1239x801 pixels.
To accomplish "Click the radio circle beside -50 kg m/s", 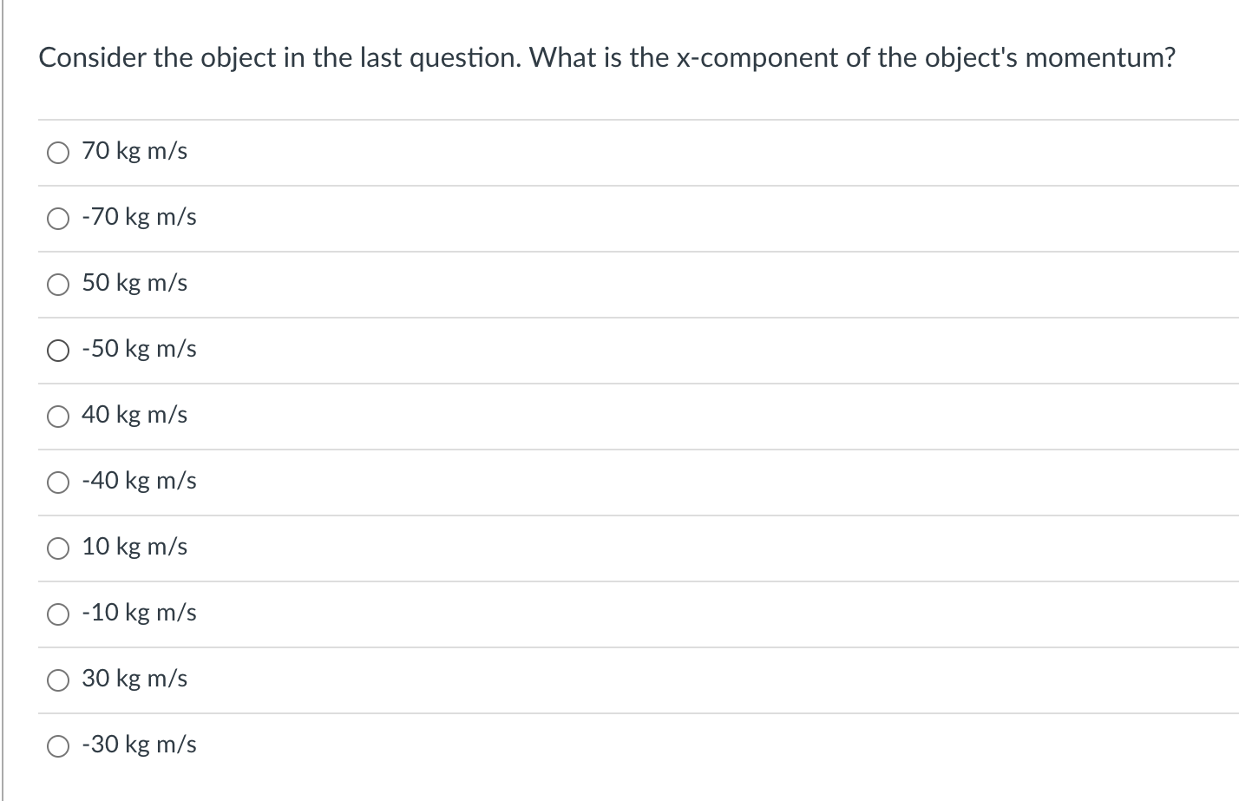I will [x=57, y=350].
